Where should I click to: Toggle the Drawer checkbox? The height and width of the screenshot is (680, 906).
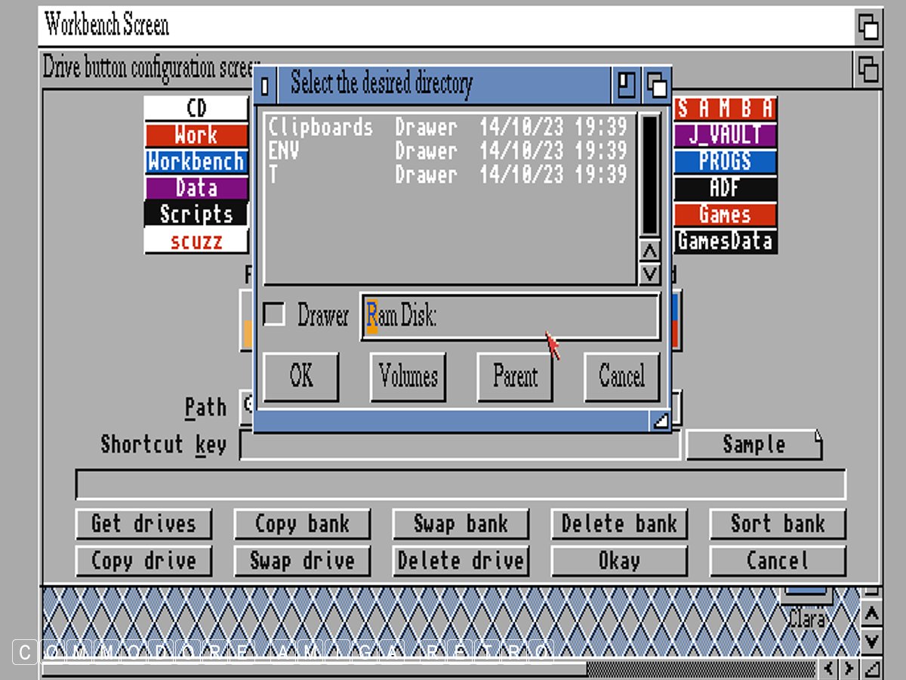(x=273, y=314)
